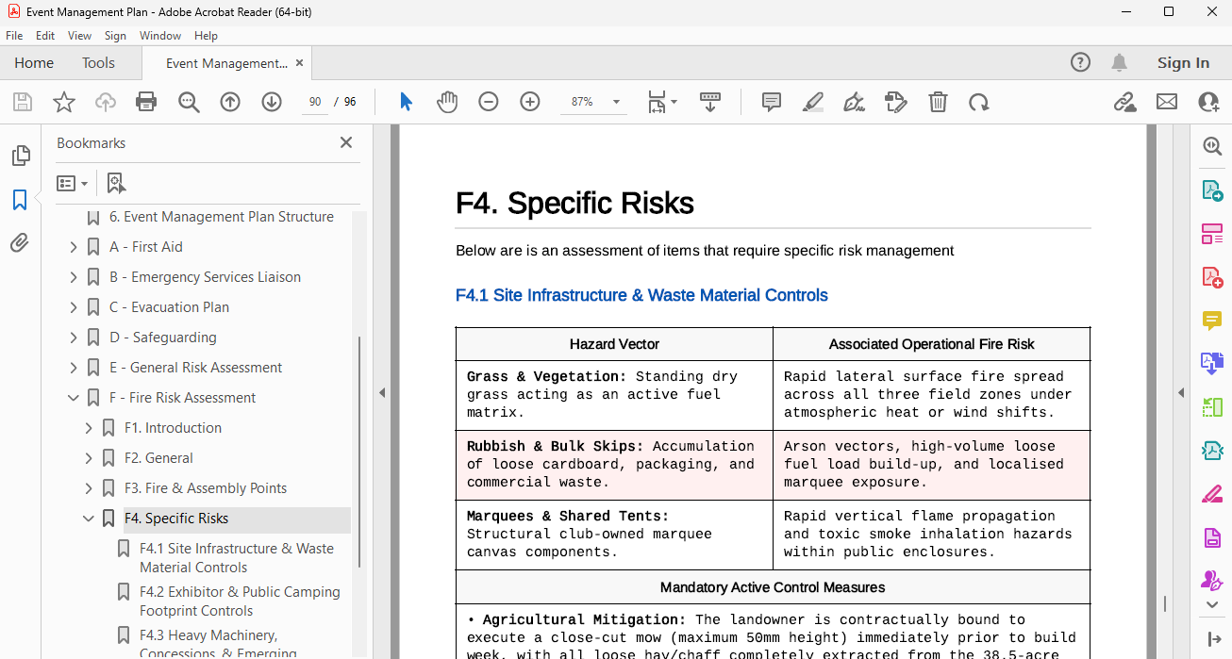Expand the right tools pane arrow
Screen dimensions: 1232x659
tap(1180, 392)
